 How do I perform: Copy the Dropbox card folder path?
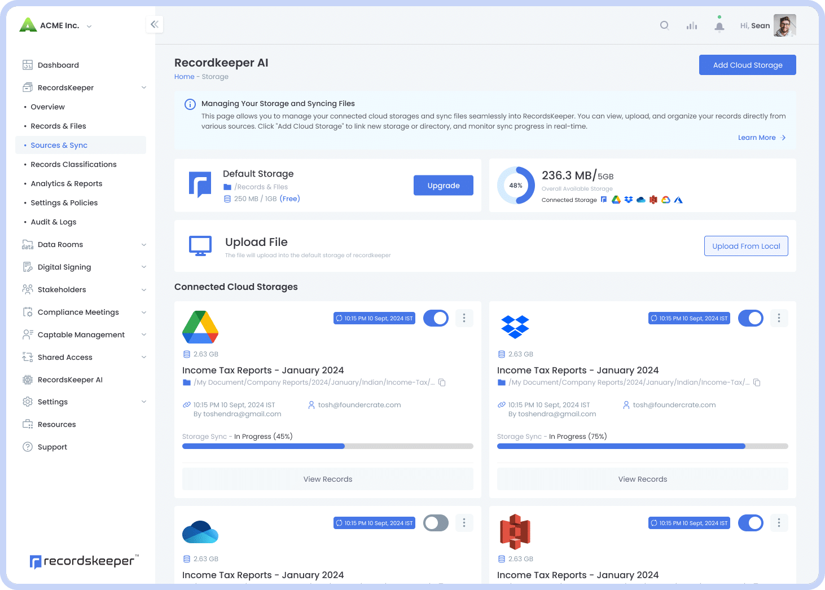point(757,382)
